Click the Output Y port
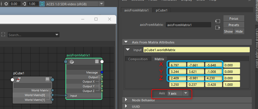258x109 pixels. (x=102, y=86)
